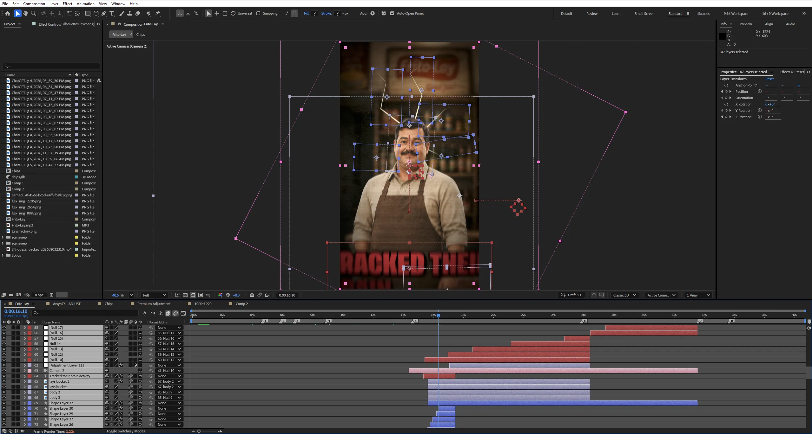Open the Composition menu

click(34, 3)
